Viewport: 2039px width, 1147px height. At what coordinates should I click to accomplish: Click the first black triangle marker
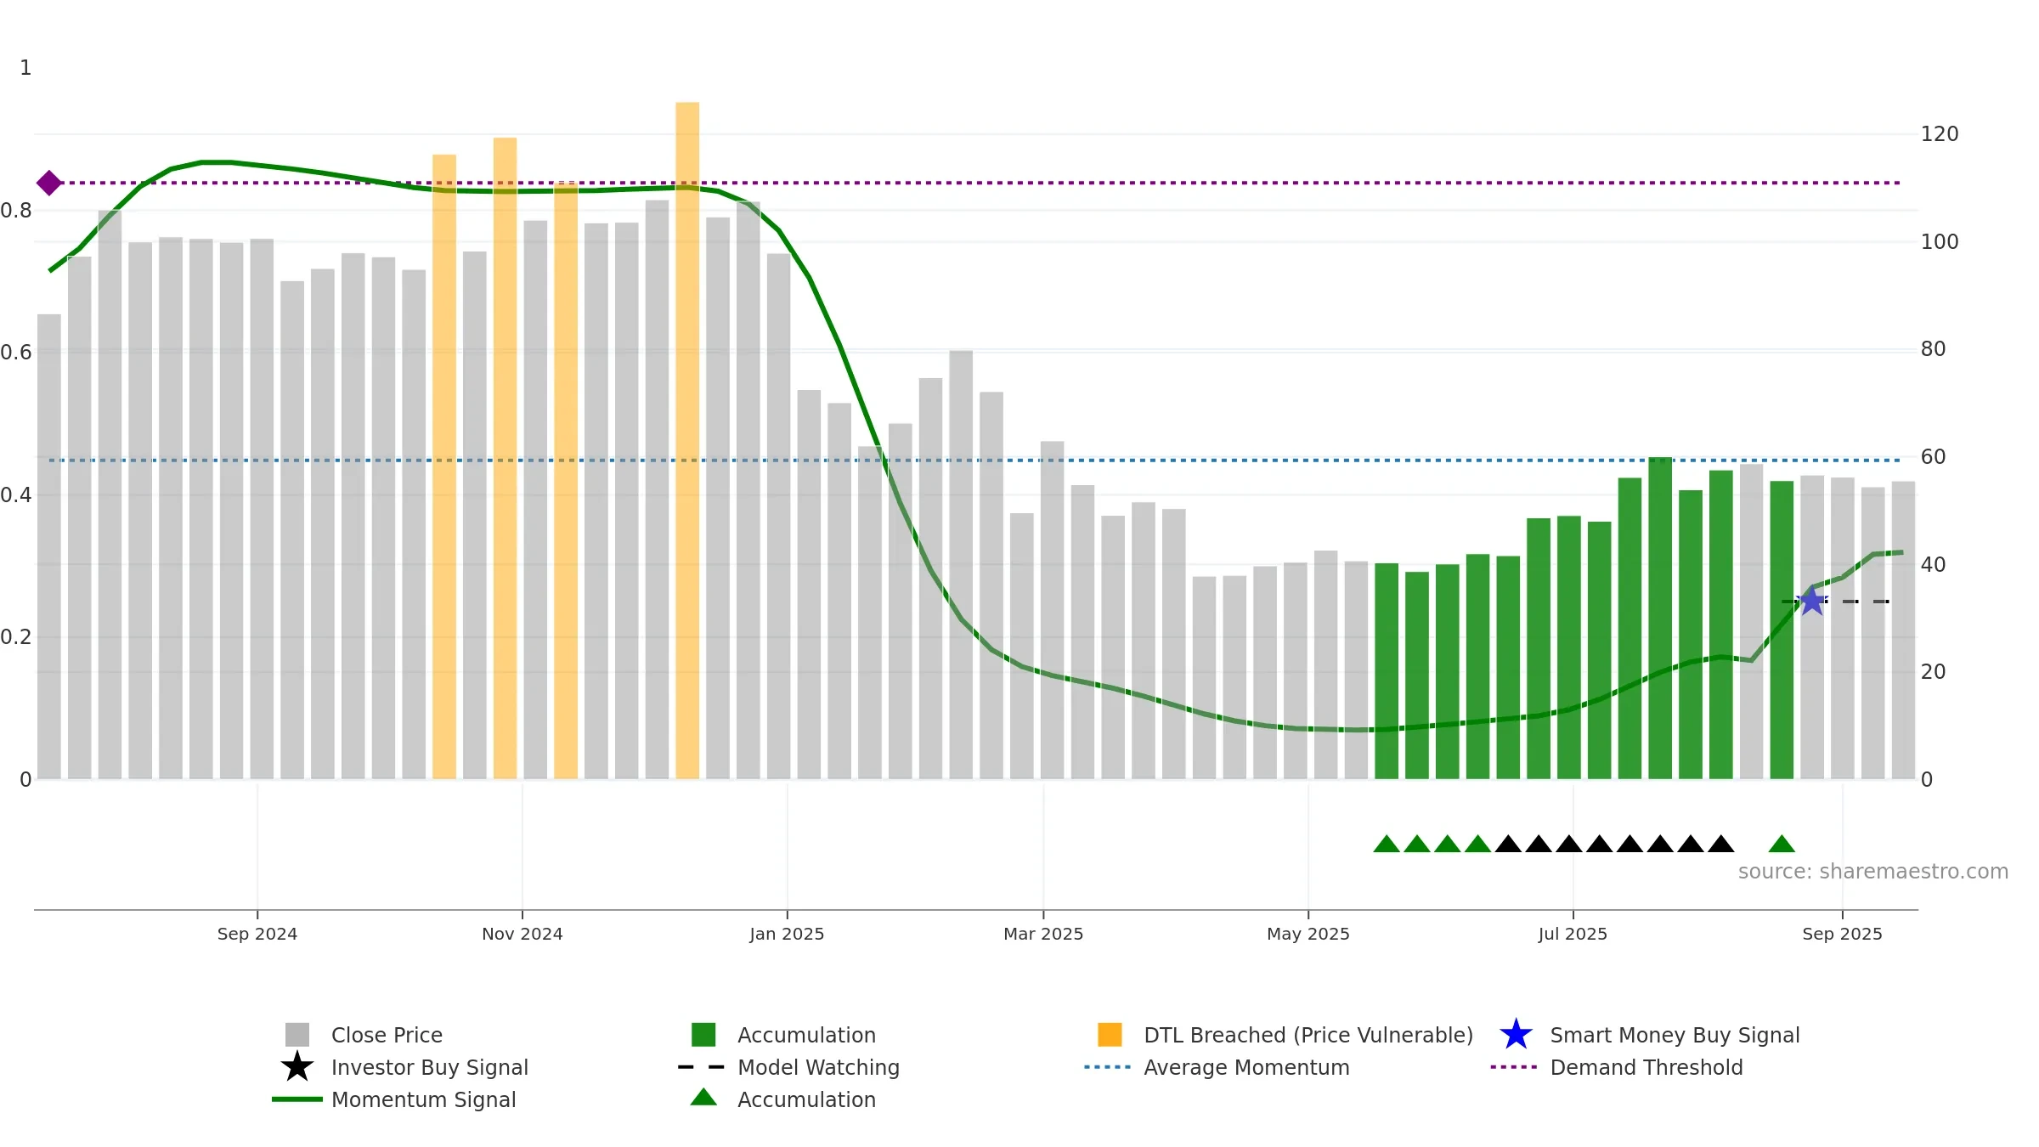(1508, 844)
